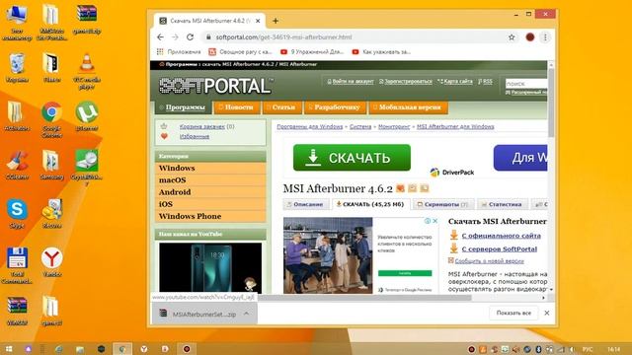Viewport: 632px width, 355px height.
Task: Click the browser address bar URL
Action: coord(283,37)
